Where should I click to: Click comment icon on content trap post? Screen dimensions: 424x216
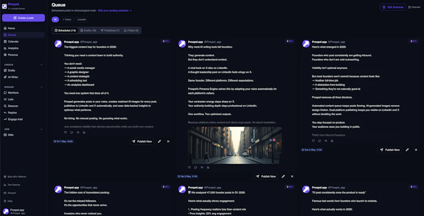(x=72, y=132)
